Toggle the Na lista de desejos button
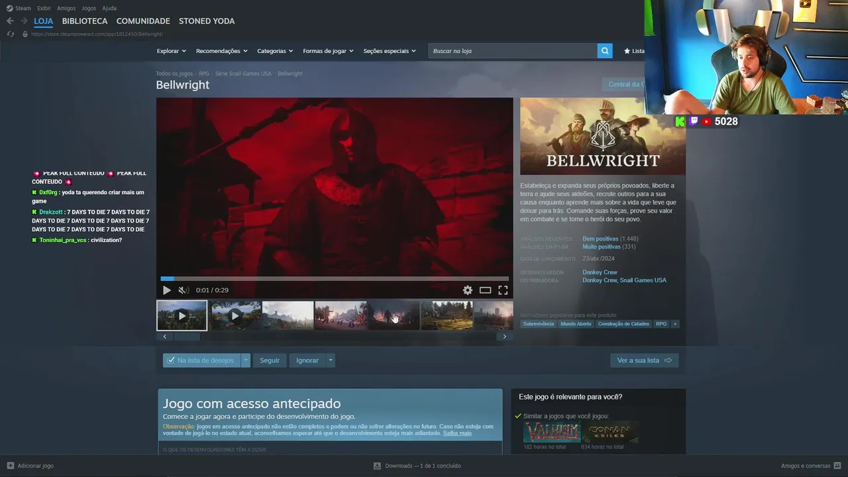This screenshot has width=848, height=477. (x=202, y=360)
